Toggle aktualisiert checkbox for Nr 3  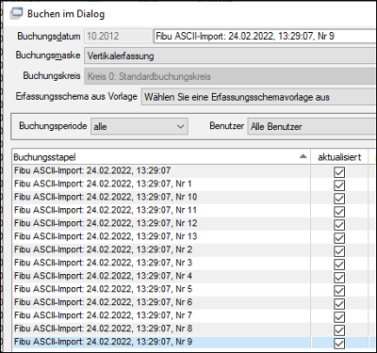click(x=339, y=265)
